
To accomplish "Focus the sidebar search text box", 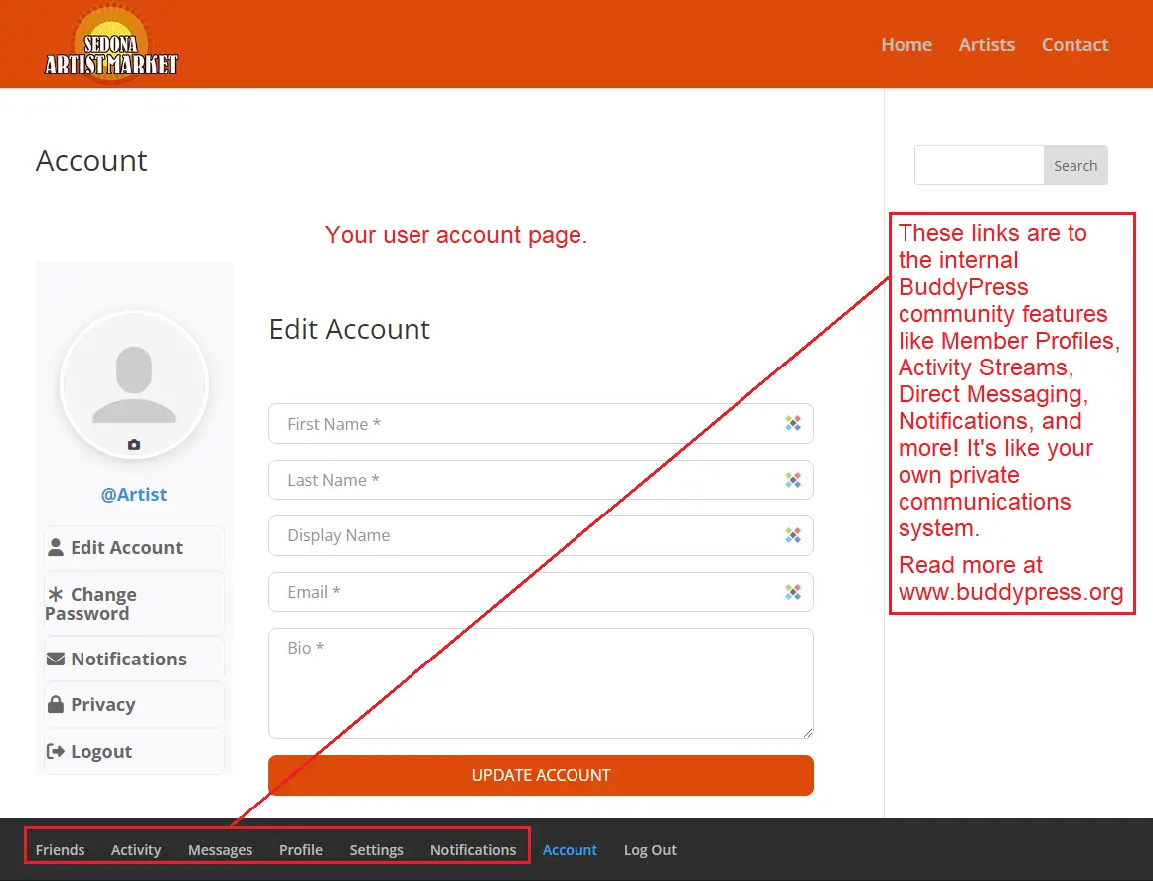I will (978, 166).
